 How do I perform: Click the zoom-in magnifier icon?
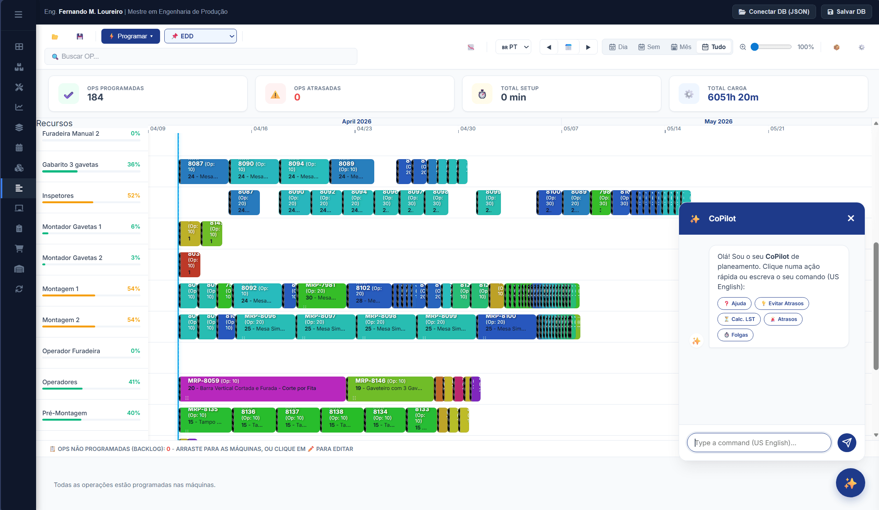(x=743, y=47)
